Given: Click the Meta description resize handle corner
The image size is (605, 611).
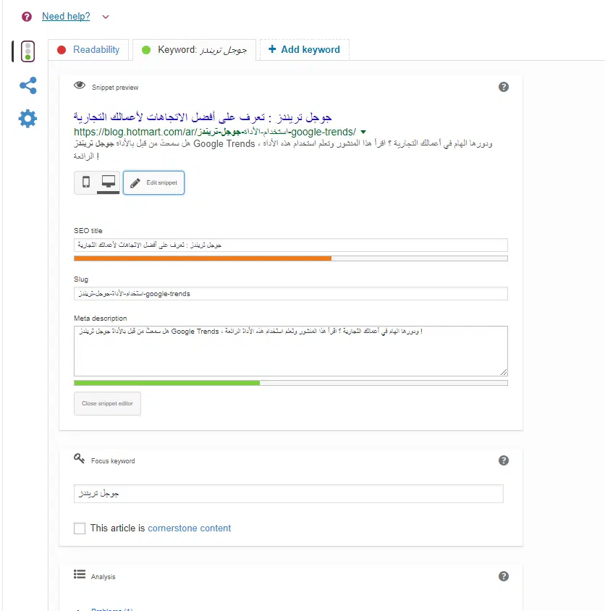Looking at the screenshot, I should coord(504,372).
